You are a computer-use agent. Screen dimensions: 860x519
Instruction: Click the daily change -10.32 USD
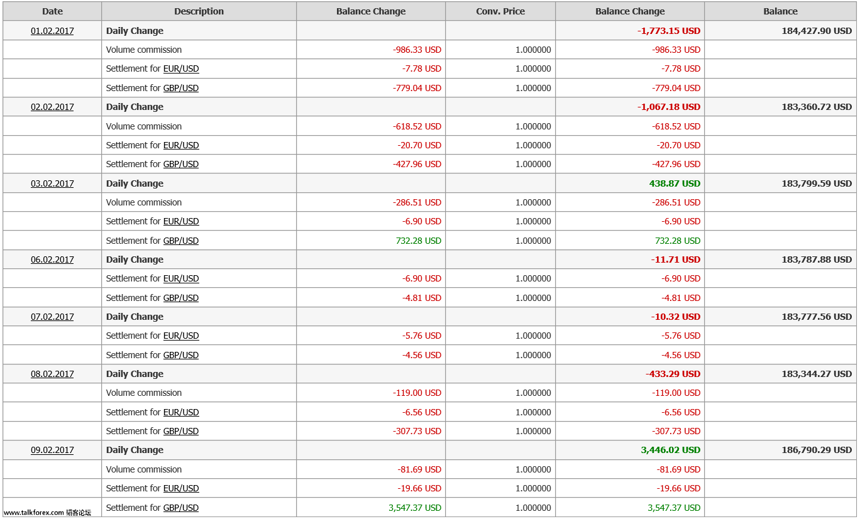coord(676,317)
